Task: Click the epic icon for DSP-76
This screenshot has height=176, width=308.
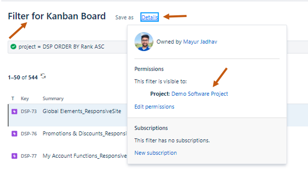Action: [15, 134]
